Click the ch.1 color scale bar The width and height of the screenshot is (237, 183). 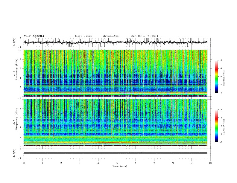coord(217,77)
